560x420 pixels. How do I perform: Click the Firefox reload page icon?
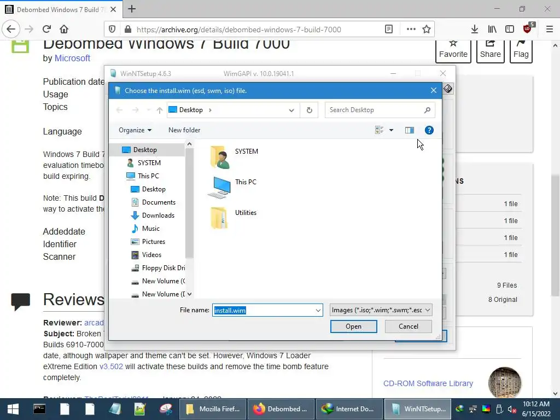pyautogui.click(x=46, y=30)
